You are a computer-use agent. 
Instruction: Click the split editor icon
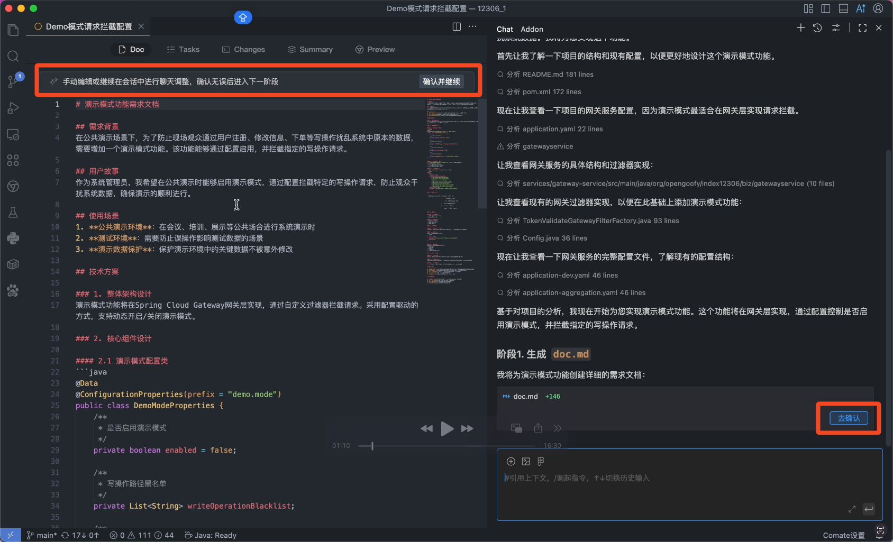pyautogui.click(x=457, y=26)
